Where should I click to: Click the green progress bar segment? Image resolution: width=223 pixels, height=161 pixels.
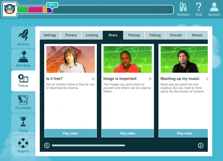point(23,10)
